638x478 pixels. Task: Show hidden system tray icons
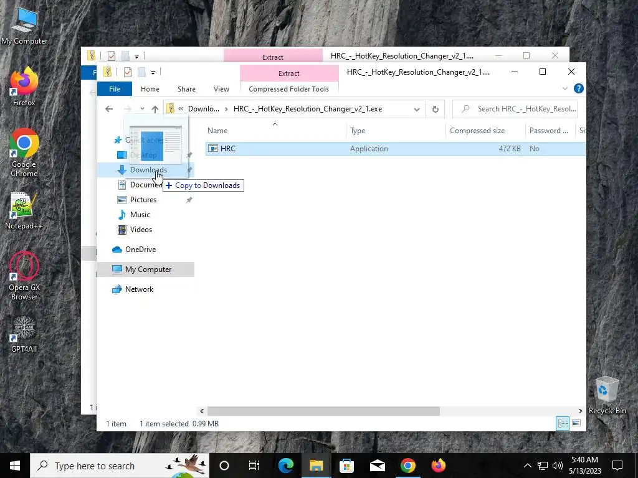point(527,466)
